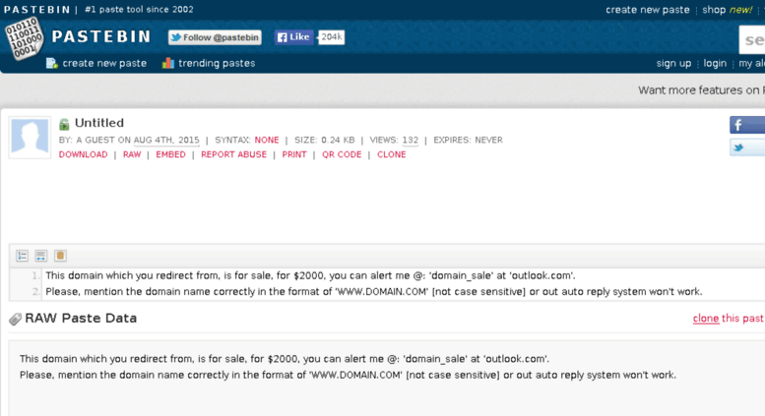The height and width of the screenshot is (416, 765).
Task: Click inside the RAW paste data textarea
Action: [387, 378]
